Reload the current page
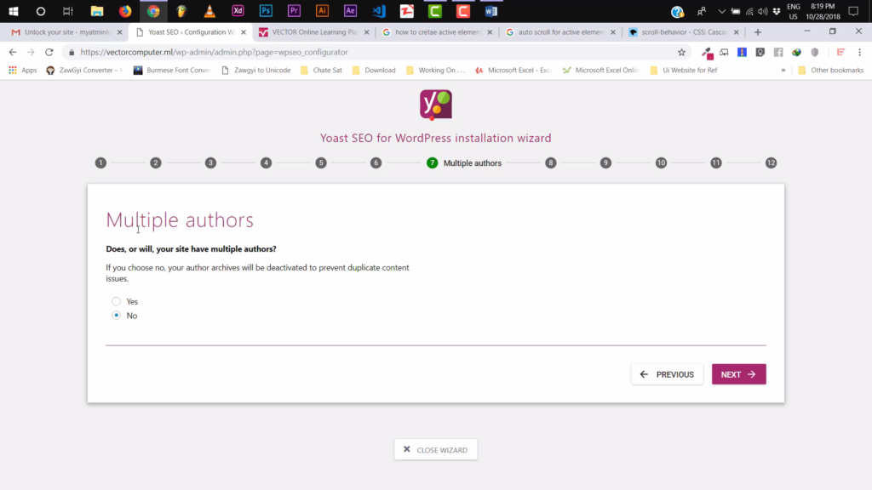The image size is (872, 490). pos(49,52)
